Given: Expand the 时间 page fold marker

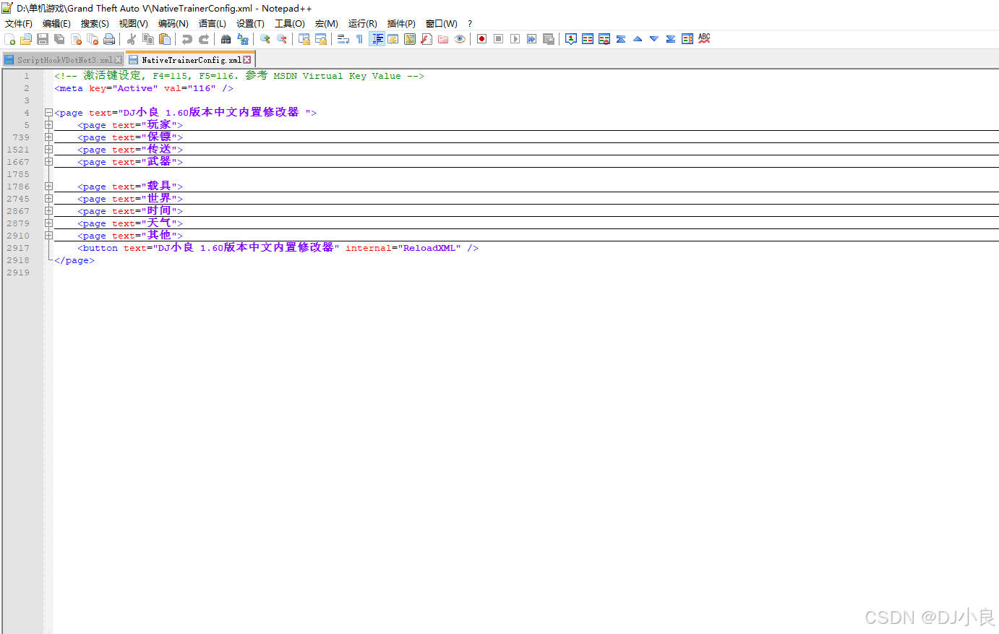Looking at the screenshot, I should (48, 211).
